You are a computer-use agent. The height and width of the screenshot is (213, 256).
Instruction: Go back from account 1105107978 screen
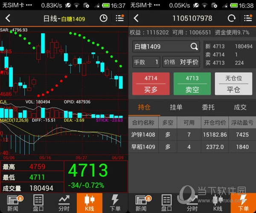coord(136,18)
